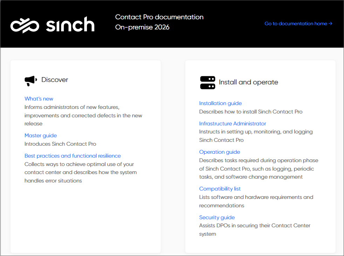Open the Compatibility list link
Screen dimensions: 344x256
click(x=220, y=189)
